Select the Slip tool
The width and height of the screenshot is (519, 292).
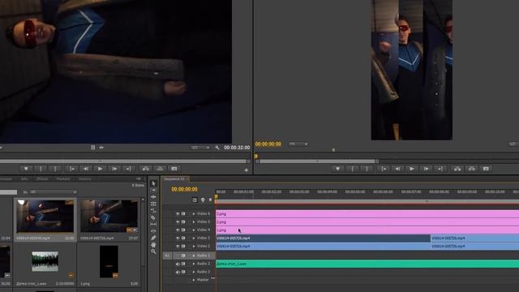(153, 224)
